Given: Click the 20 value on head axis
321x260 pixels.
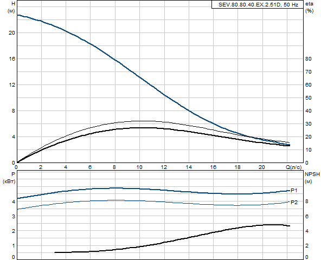Looking at the screenshot, I should coord(12,33).
